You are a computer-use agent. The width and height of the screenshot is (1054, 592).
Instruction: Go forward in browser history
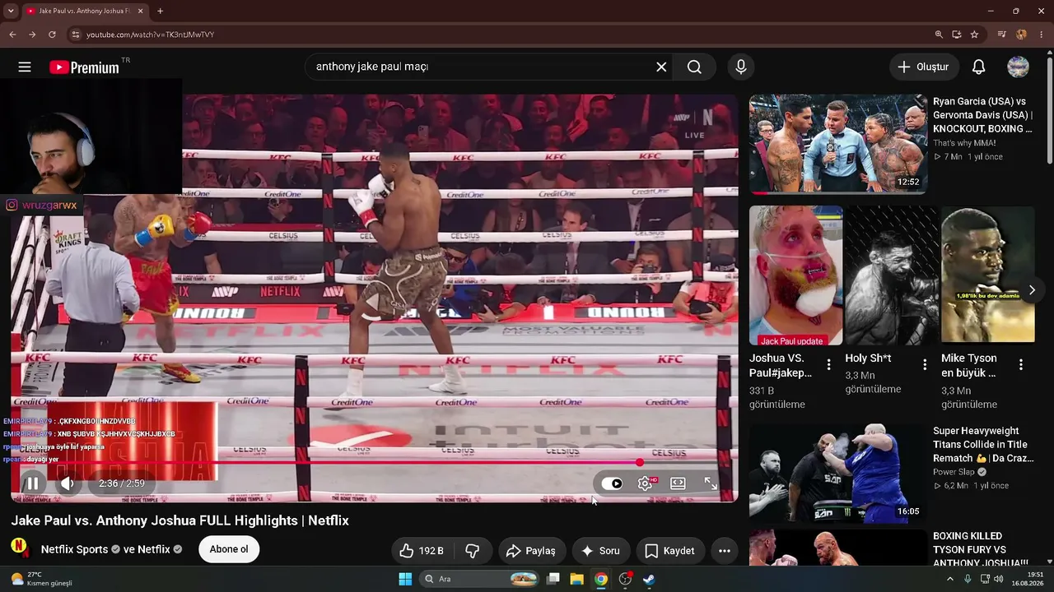(32, 35)
